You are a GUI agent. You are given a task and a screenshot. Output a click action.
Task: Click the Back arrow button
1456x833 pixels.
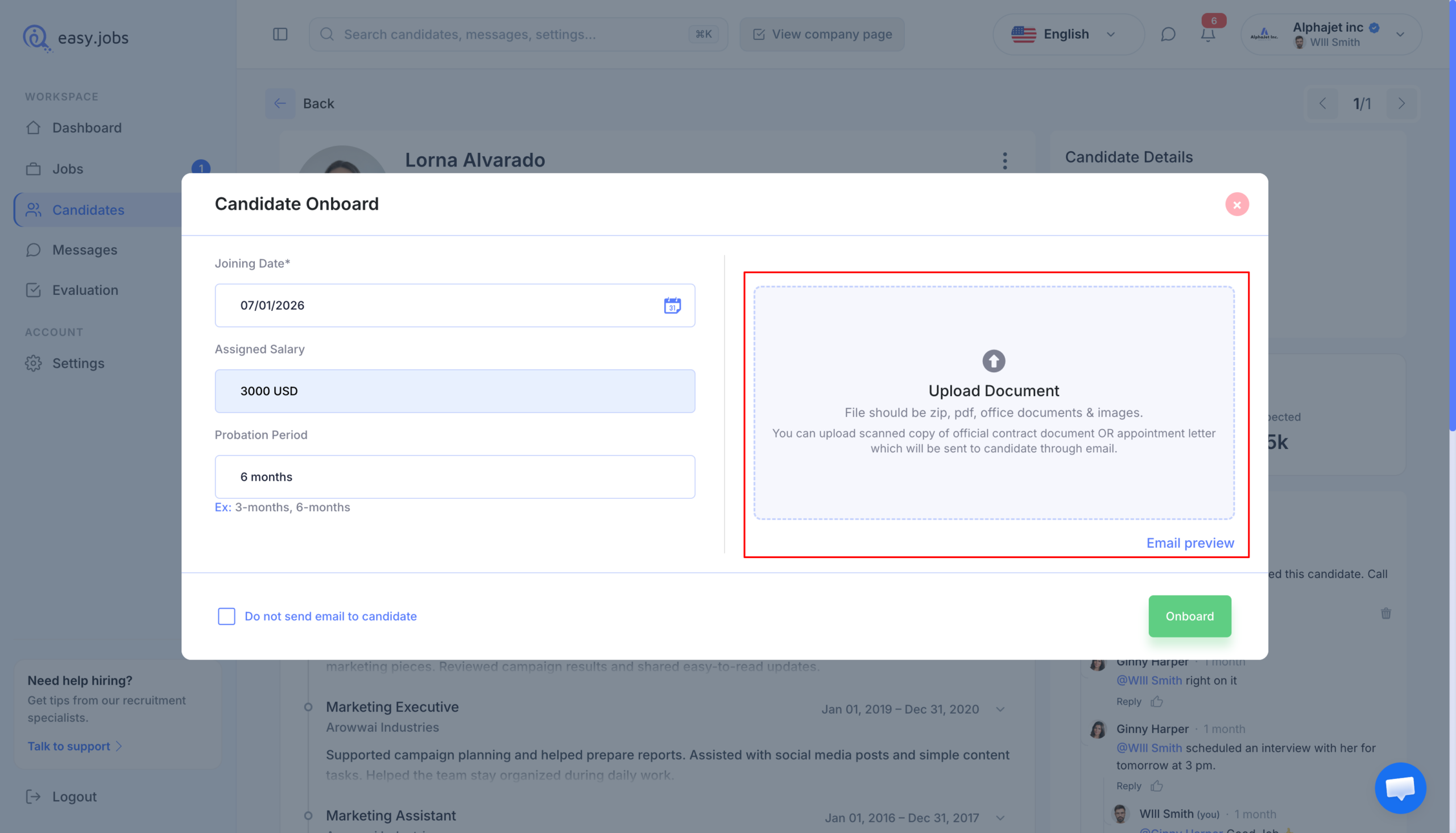click(x=280, y=103)
